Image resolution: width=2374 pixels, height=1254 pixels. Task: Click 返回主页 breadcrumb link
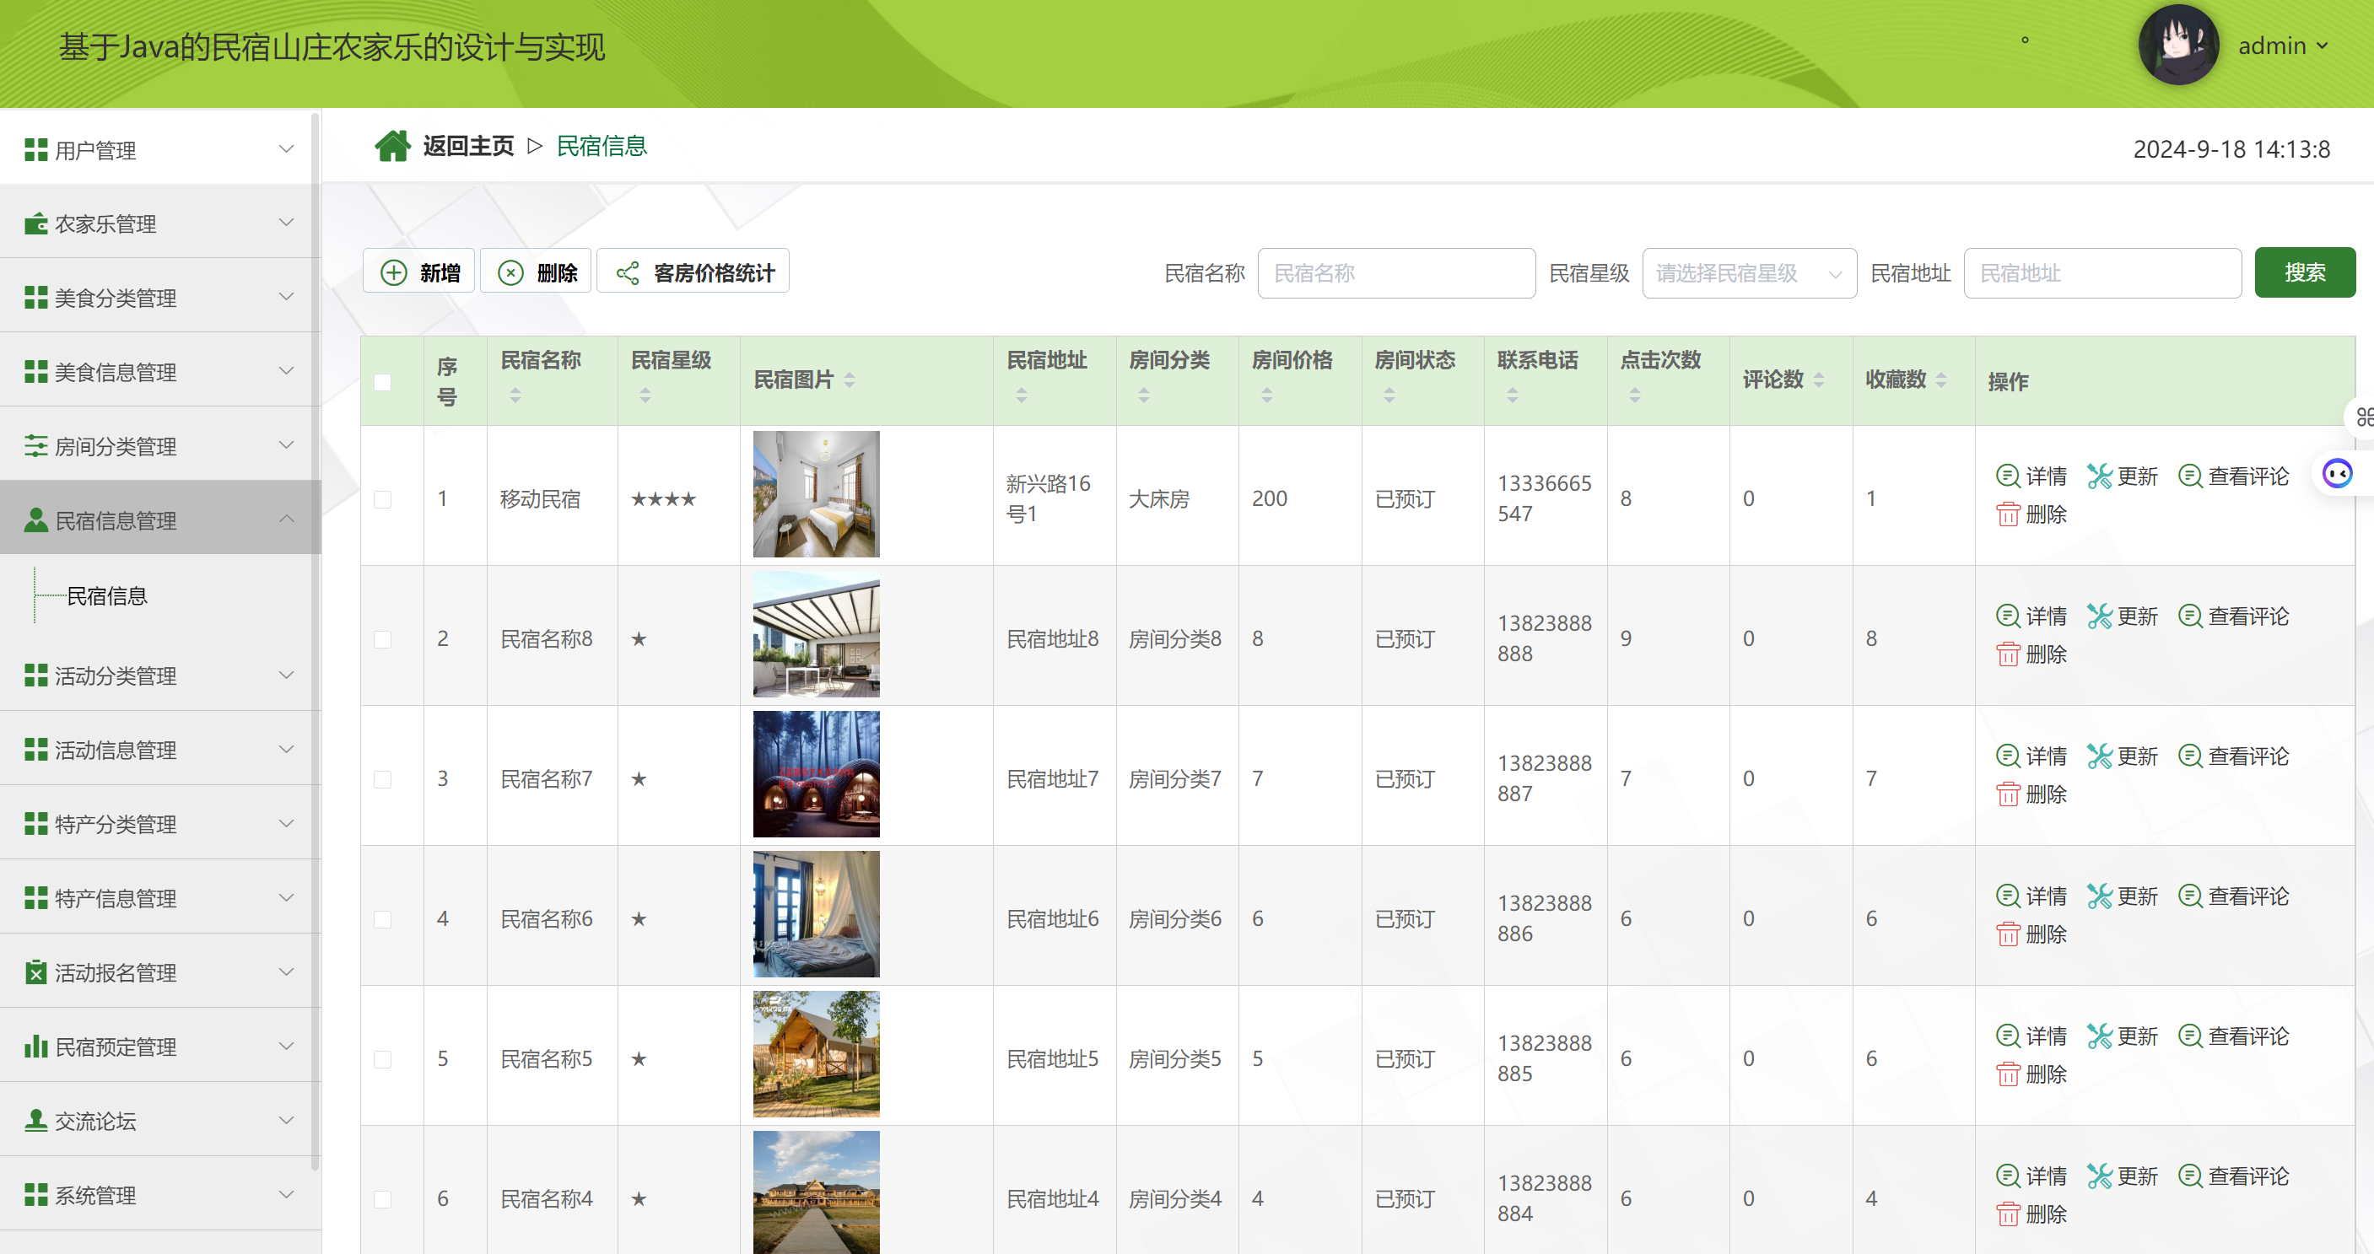click(x=468, y=146)
